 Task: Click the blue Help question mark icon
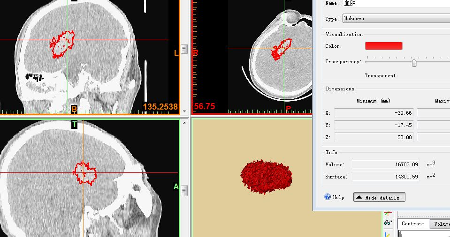pos(328,197)
